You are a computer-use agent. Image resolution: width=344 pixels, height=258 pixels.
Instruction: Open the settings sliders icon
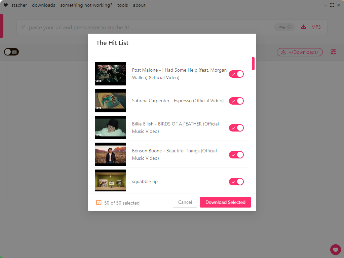click(x=333, y=52)
